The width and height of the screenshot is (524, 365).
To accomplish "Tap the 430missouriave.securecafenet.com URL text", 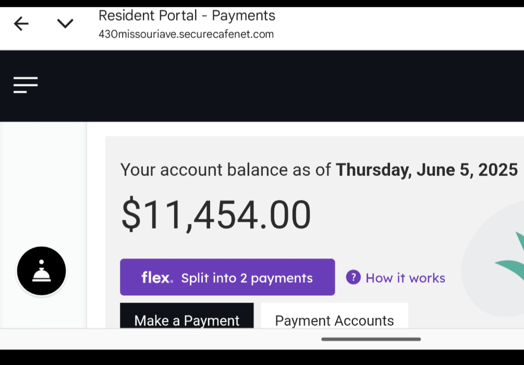I will coord(186,35).
